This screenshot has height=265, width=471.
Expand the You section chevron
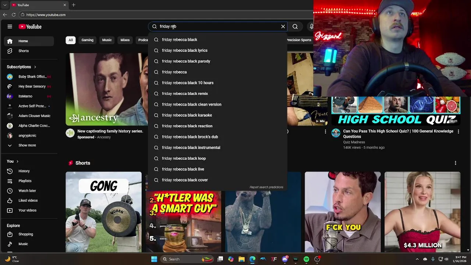tap(17, 161)
